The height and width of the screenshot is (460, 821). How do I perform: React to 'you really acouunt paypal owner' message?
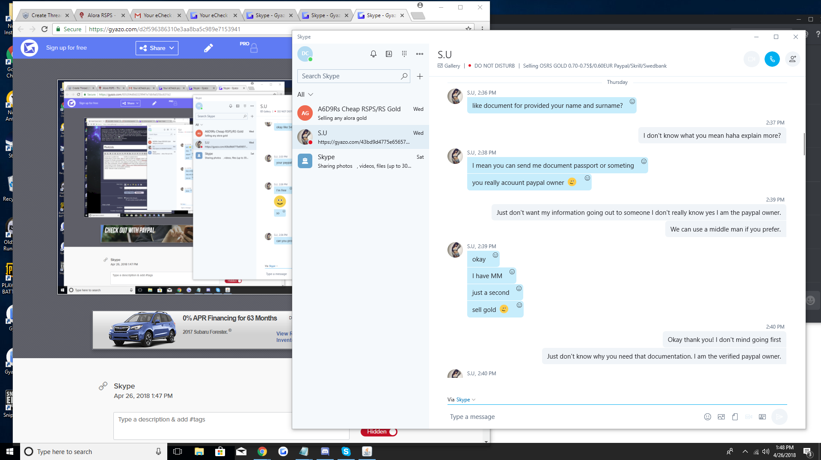[x=587, y=178]
